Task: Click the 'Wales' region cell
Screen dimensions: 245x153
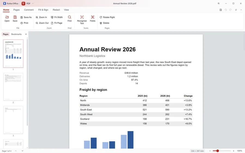Action: pos(84,124)
